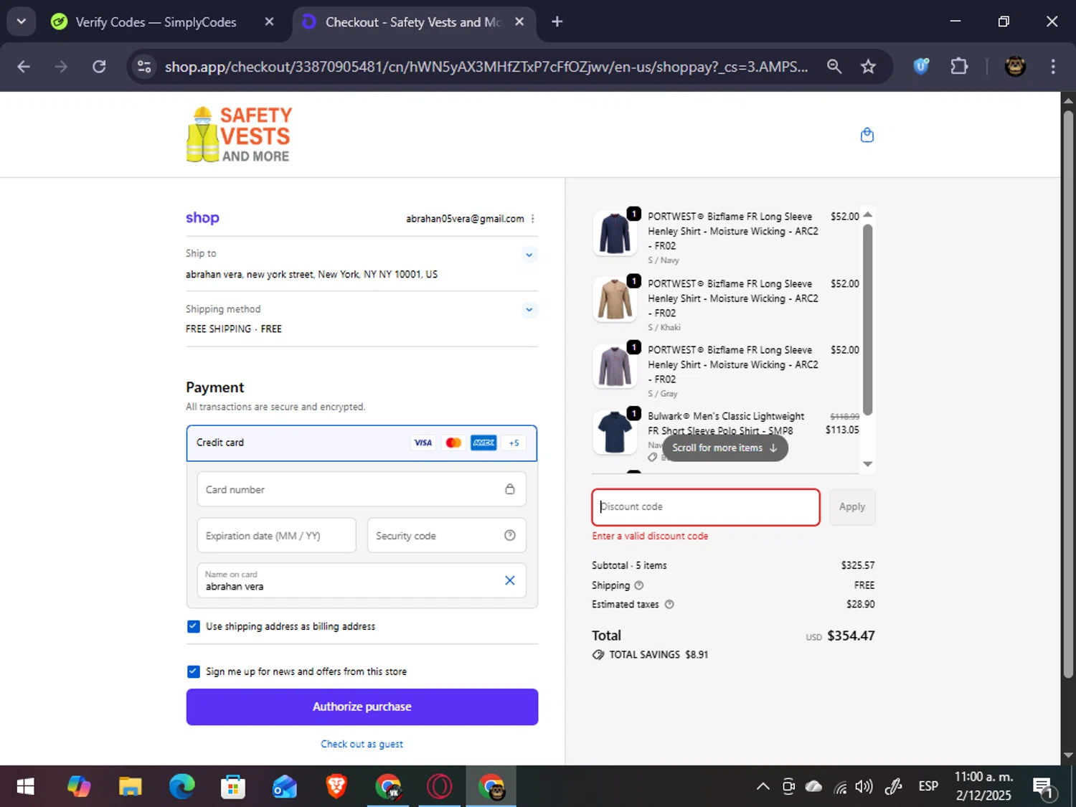
Task: Click the Visa card icon
Action: coord(423,443)
